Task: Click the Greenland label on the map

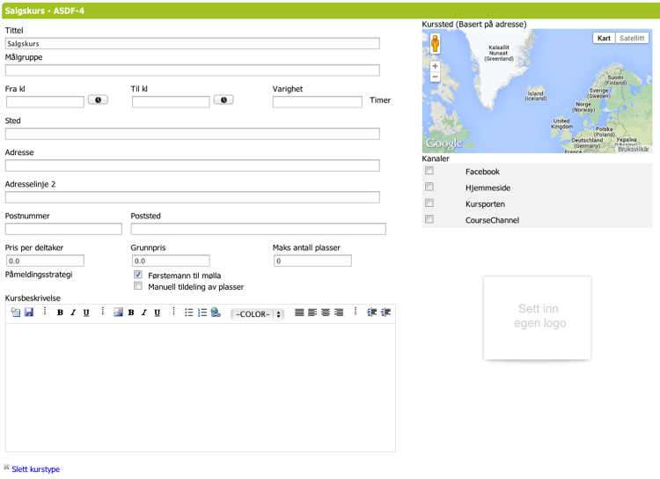Action: (x=499, y=53)
